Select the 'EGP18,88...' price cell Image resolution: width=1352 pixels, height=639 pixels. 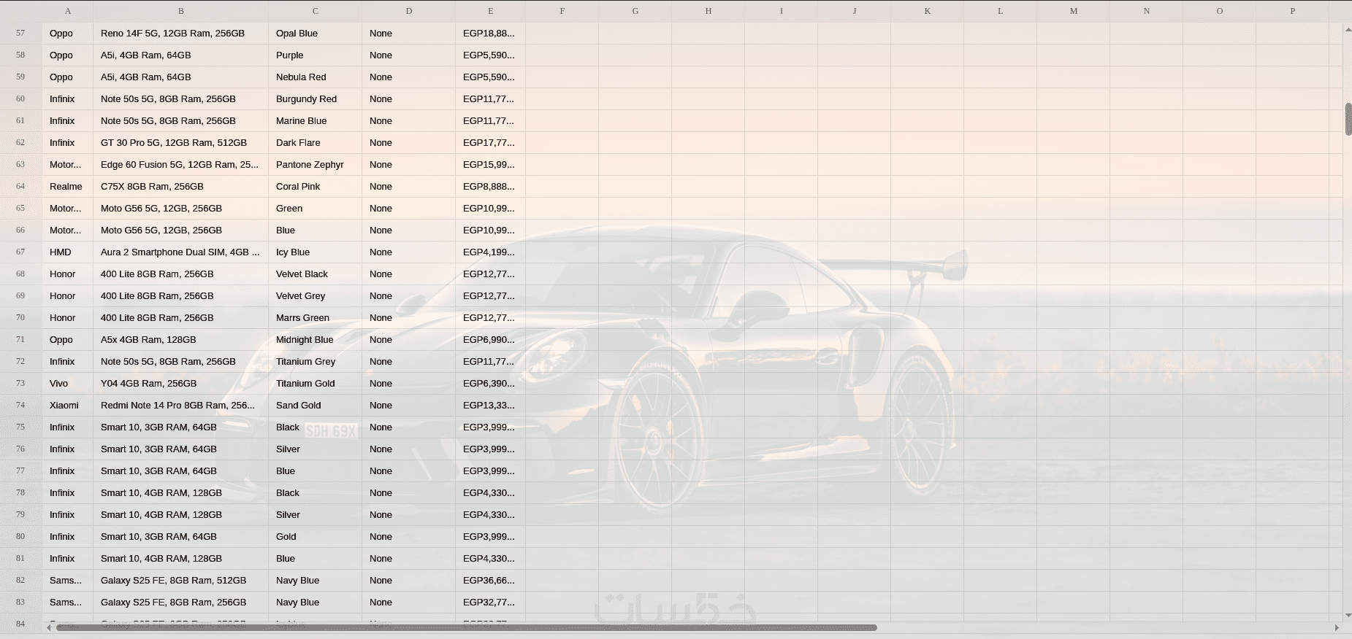(x=491, y=33)
